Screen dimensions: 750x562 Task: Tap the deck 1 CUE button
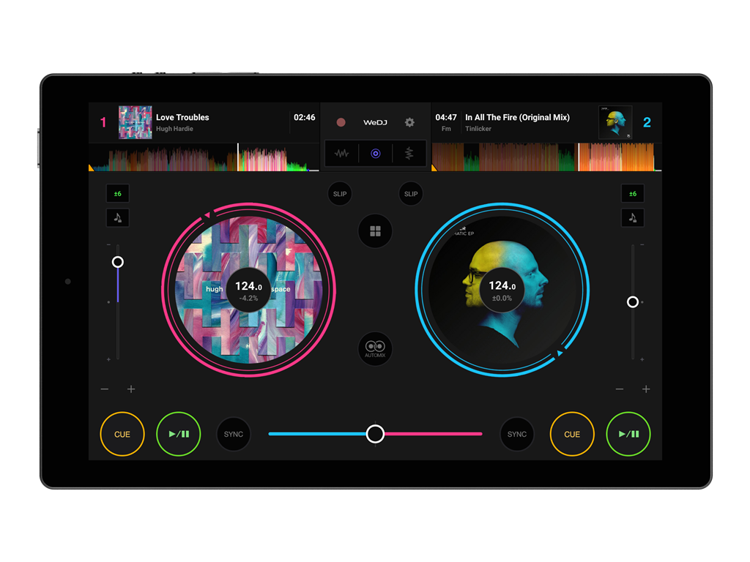coord(122,434)
